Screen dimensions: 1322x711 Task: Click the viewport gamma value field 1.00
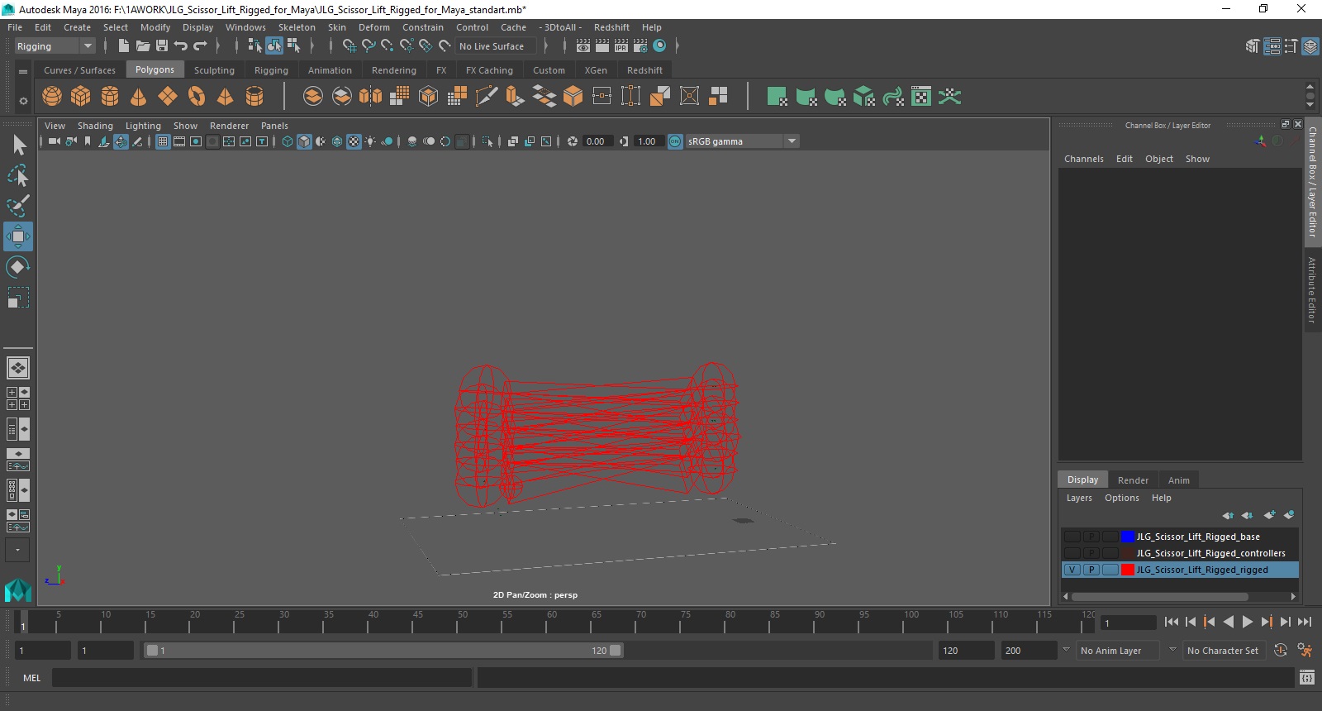pyautogui.click(x=648, y=141)
